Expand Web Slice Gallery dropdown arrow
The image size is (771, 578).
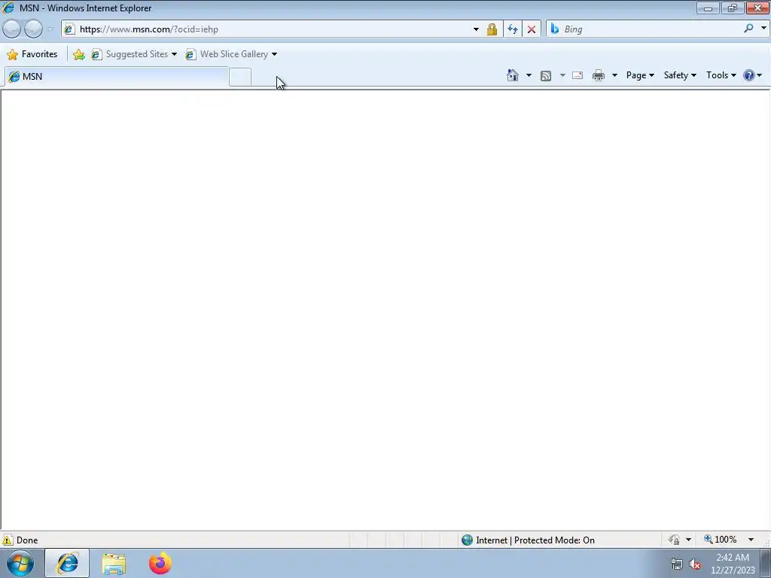pyautogui.click(x=274, y=54)
